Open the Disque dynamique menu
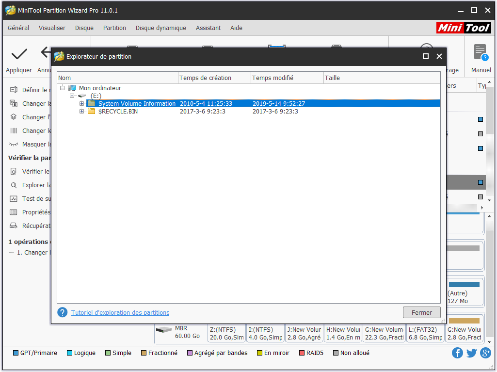 [160, 28]
